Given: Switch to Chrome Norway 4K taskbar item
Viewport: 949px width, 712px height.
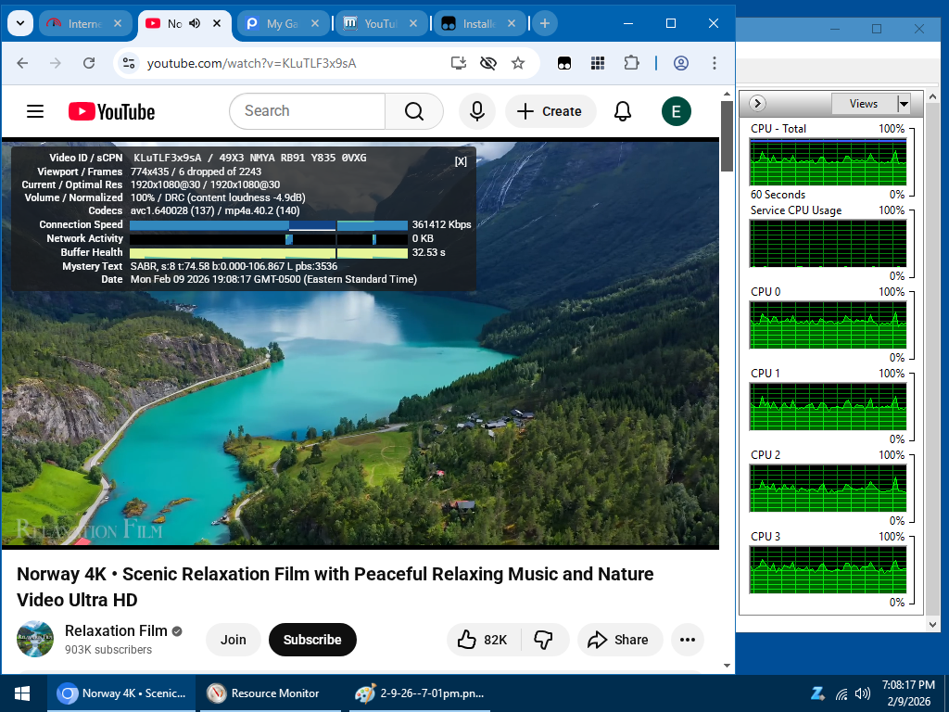Looking at the screenshot, I should tap(121, 693).
